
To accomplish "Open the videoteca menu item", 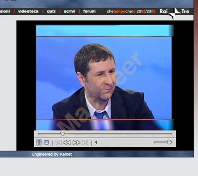I will tap(28, 11).
